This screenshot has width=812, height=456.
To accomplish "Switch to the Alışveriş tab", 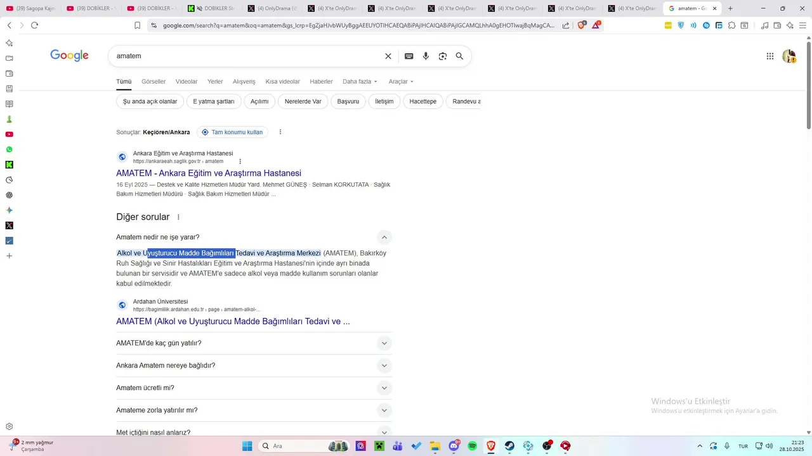I will pos(244,82).
